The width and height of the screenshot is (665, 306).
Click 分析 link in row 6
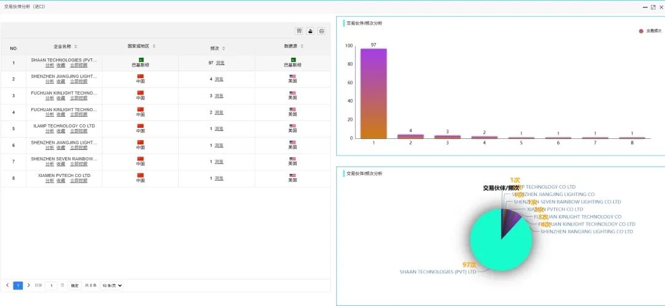click(x=50, y=147)
